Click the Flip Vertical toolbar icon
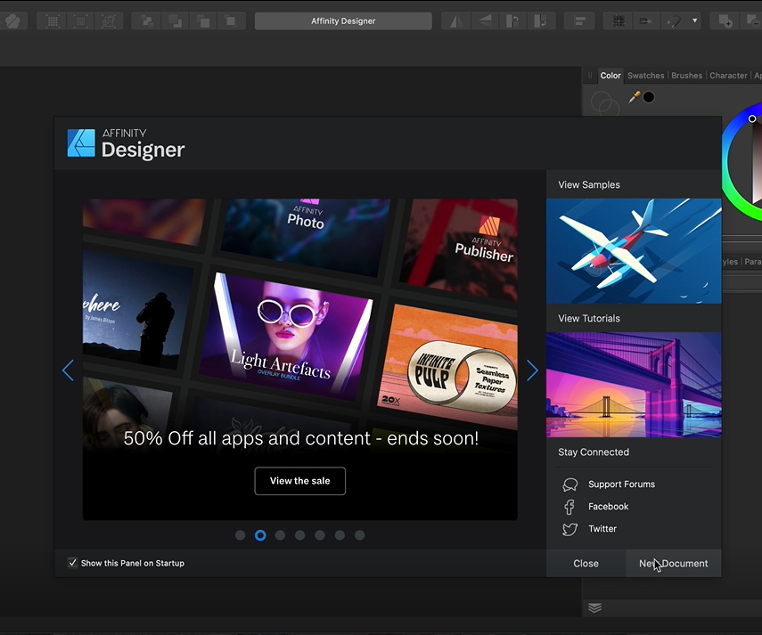This screenshot has width=762, height=635. tap(485, 20)
